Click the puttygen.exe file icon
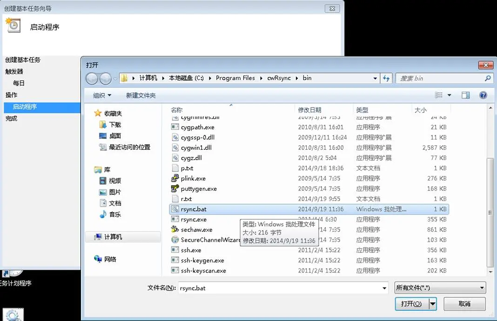 tap(175, 189)
